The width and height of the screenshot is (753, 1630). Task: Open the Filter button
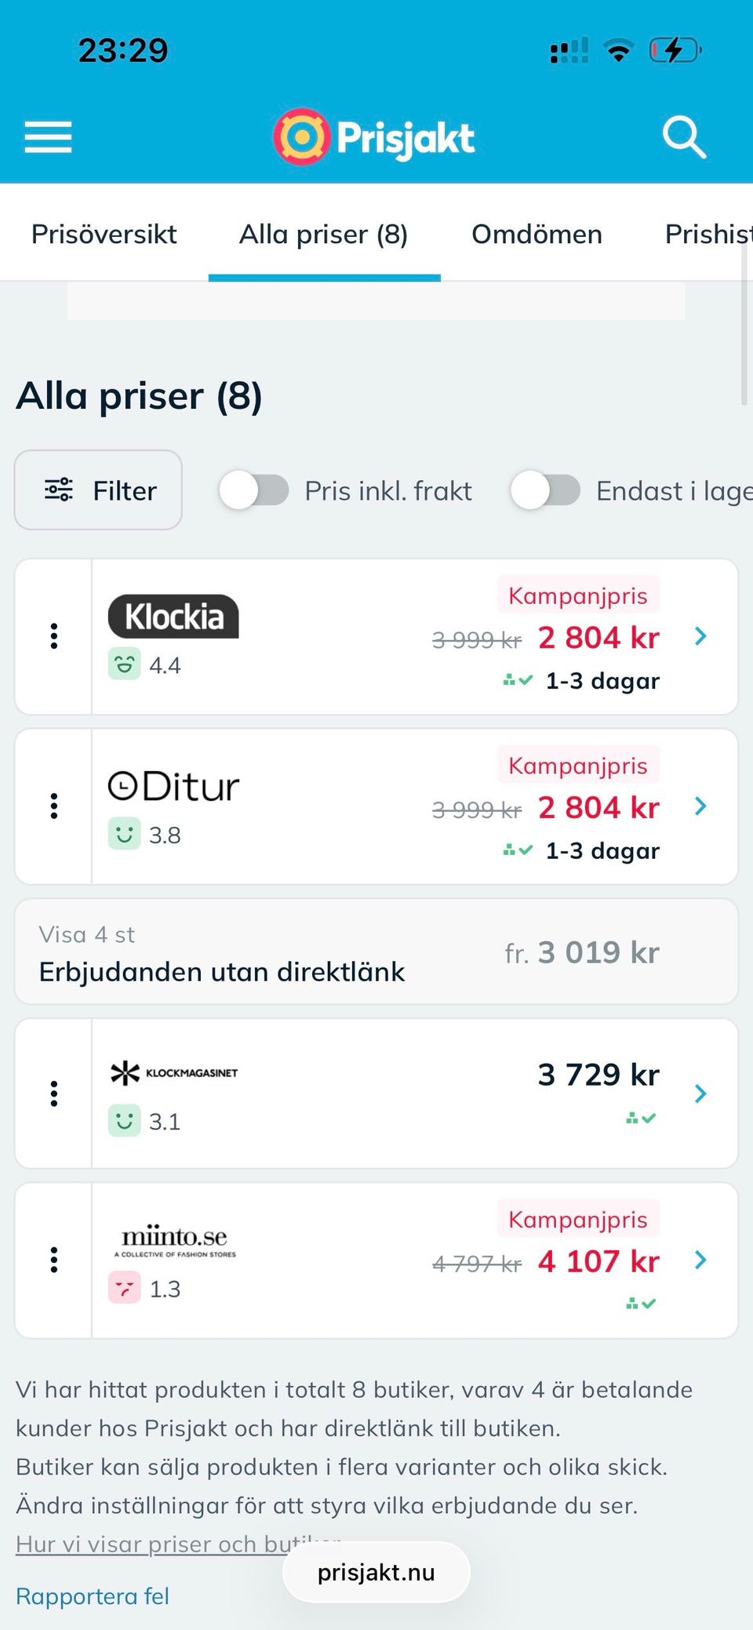(x=99, y=491)
